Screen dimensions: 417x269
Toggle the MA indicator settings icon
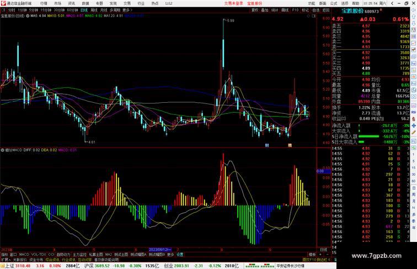coord(28,16)
